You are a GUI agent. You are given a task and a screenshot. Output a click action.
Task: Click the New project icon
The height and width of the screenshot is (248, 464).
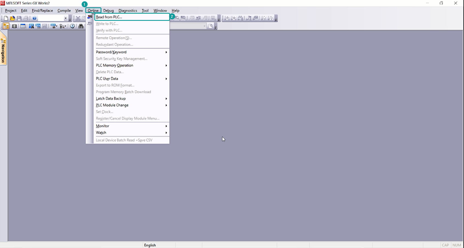6,18
